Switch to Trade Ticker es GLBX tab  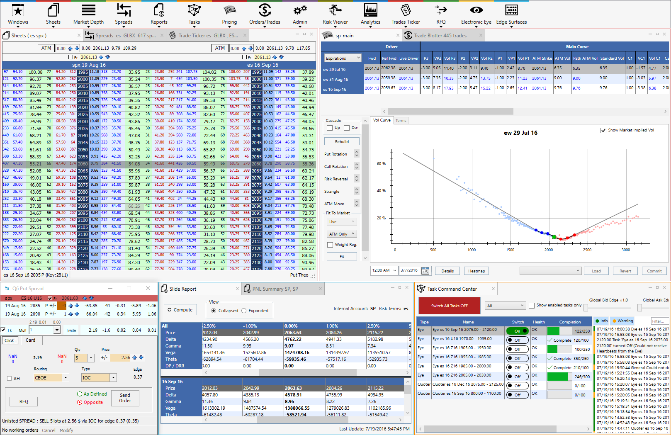pos(207,36)
